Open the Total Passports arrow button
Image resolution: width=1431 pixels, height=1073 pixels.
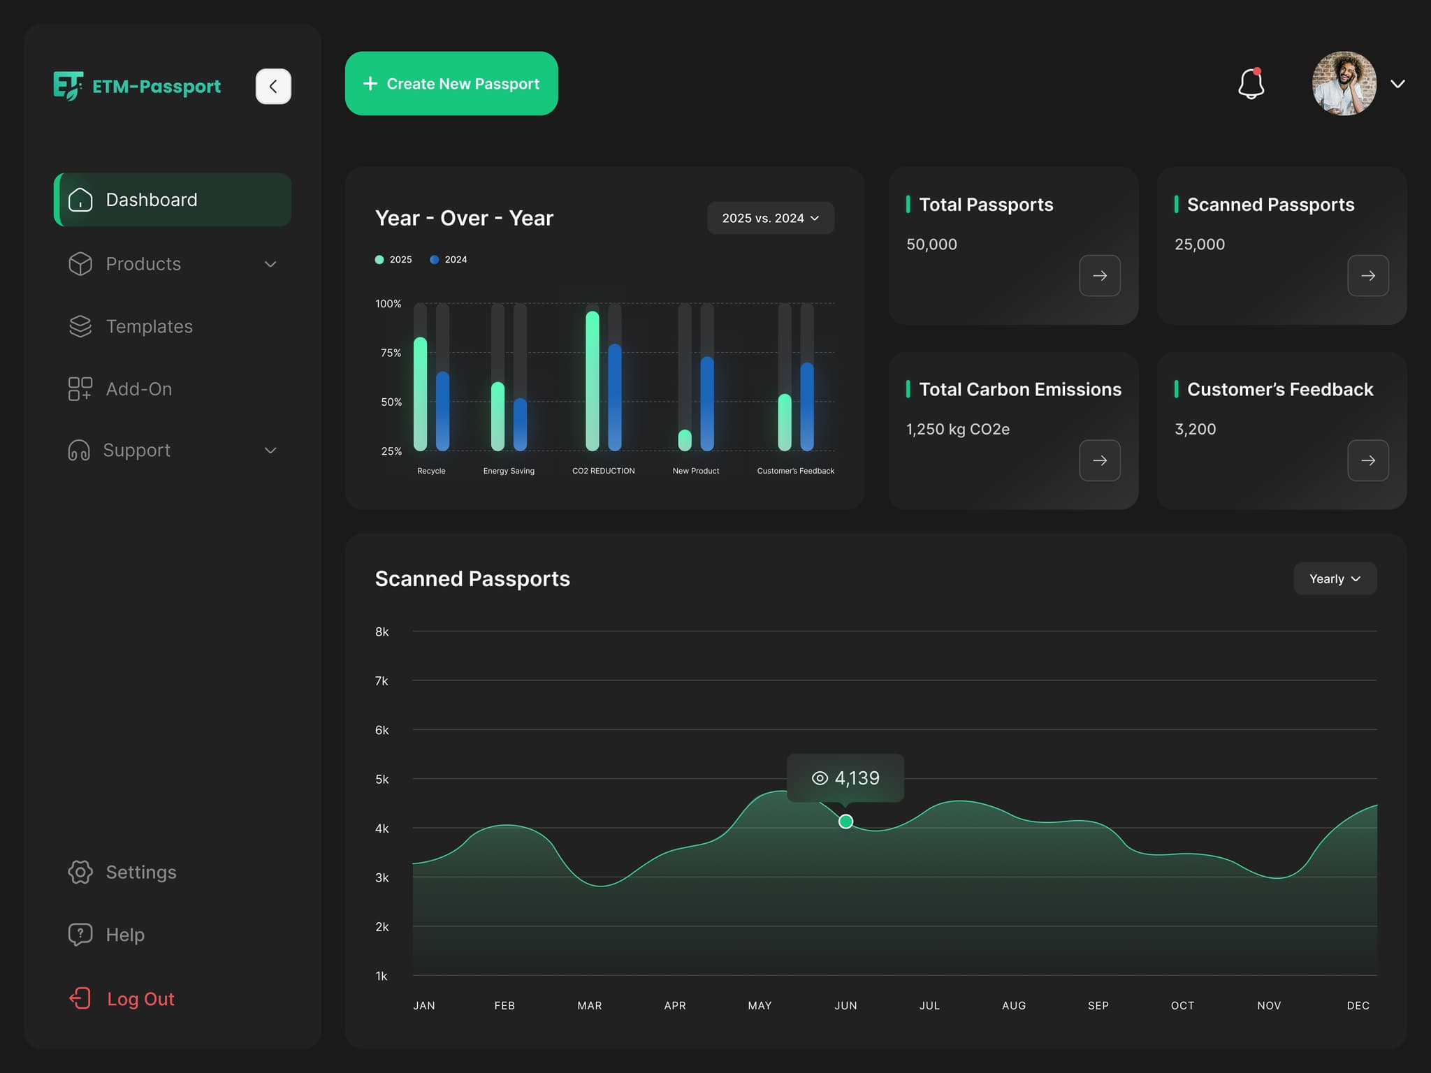pos(1100,276)
